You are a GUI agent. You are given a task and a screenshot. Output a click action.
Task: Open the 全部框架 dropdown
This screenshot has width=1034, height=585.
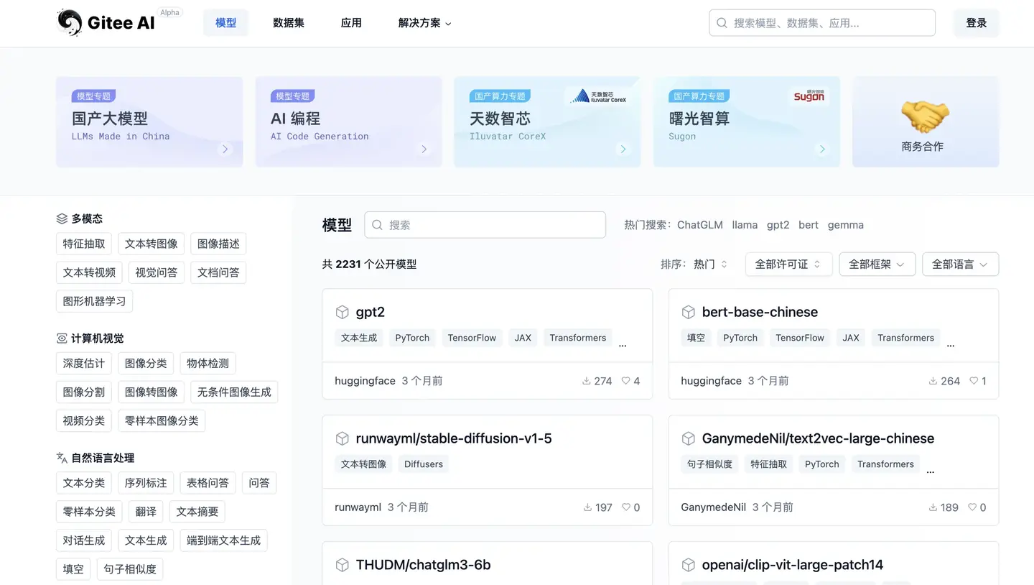tap(877, 264)
